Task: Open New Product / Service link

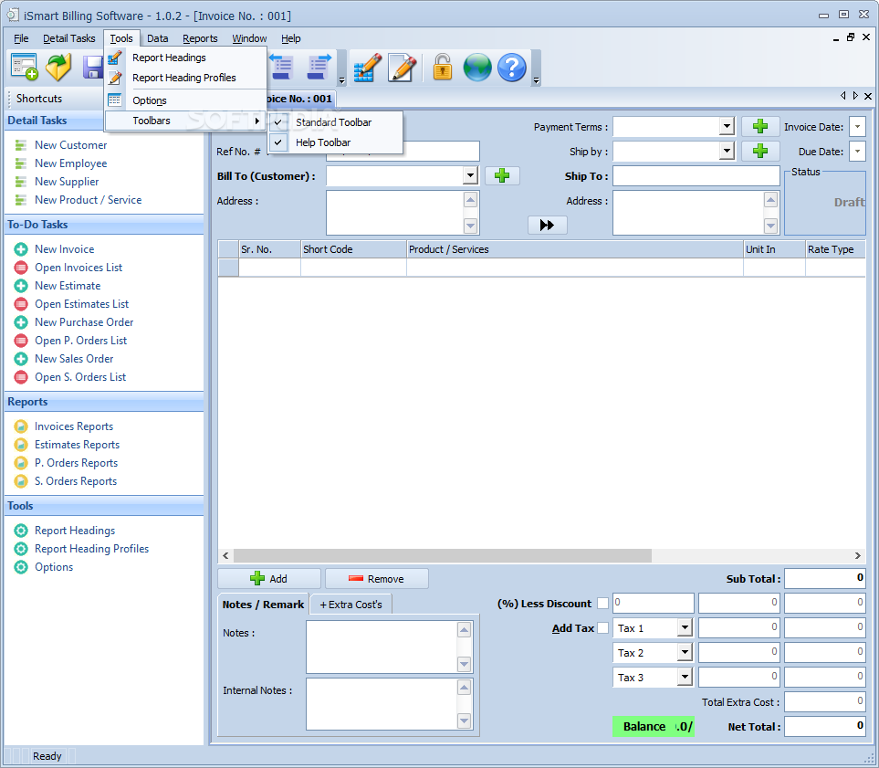Action: click(88, 200)
